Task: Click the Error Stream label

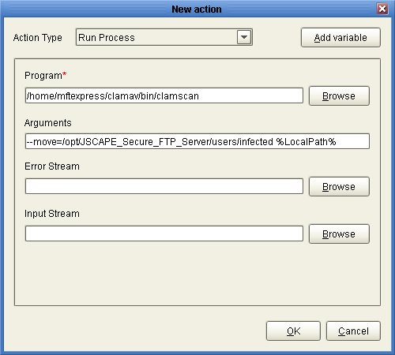Action: [52, 166]
